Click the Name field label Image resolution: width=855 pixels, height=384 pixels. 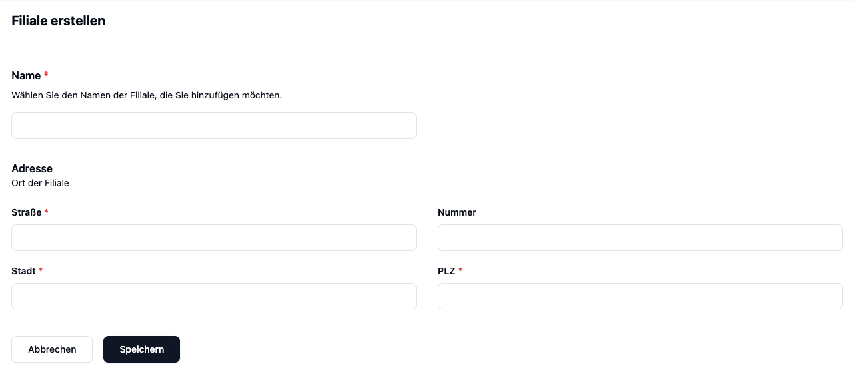[x=26, y=75]
